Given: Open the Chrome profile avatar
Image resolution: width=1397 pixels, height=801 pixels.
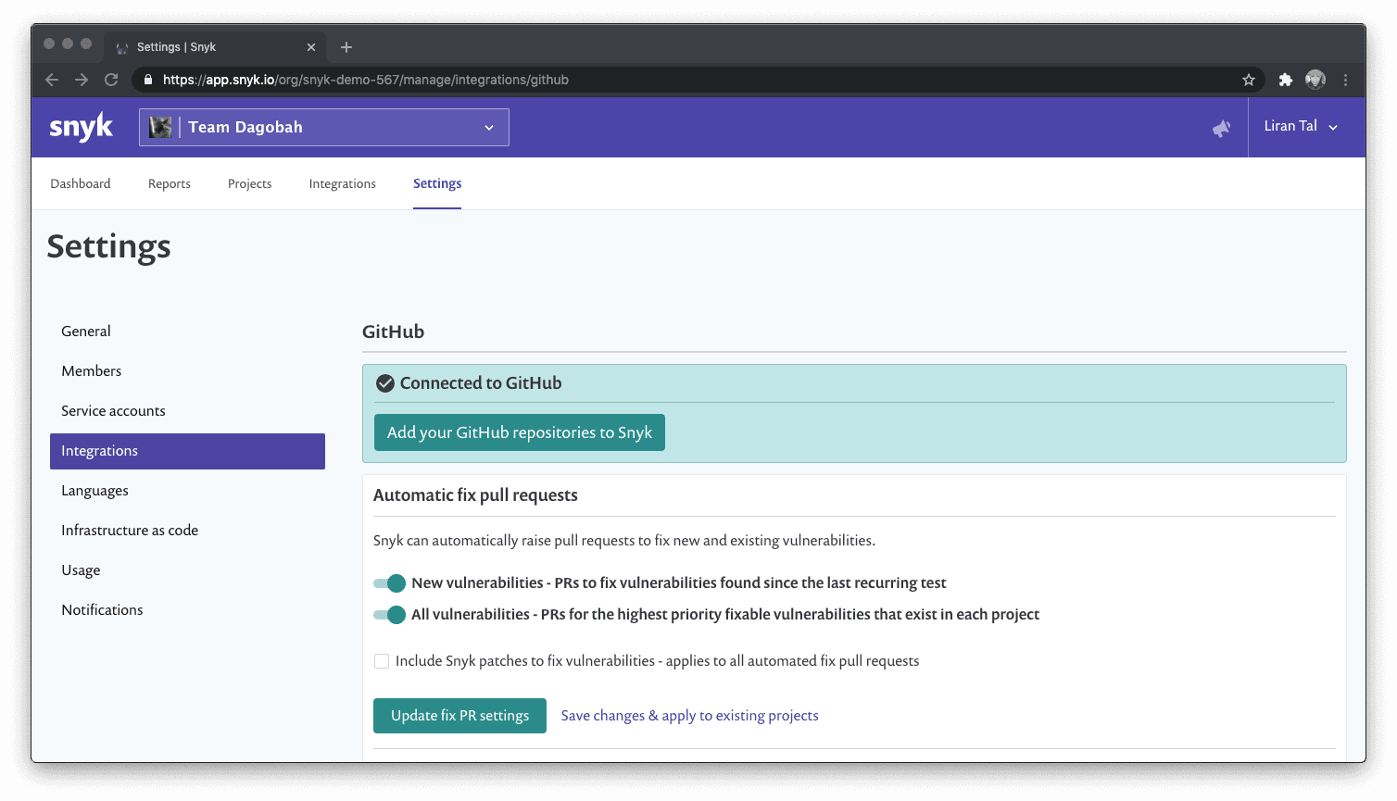Looking at the screenshot, I should (x=1315, y=80).
